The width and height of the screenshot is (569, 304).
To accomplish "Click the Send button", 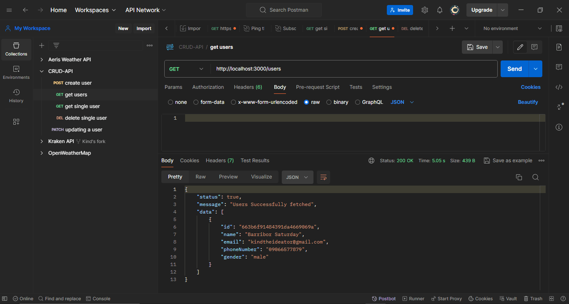I will tap(514, 69).
